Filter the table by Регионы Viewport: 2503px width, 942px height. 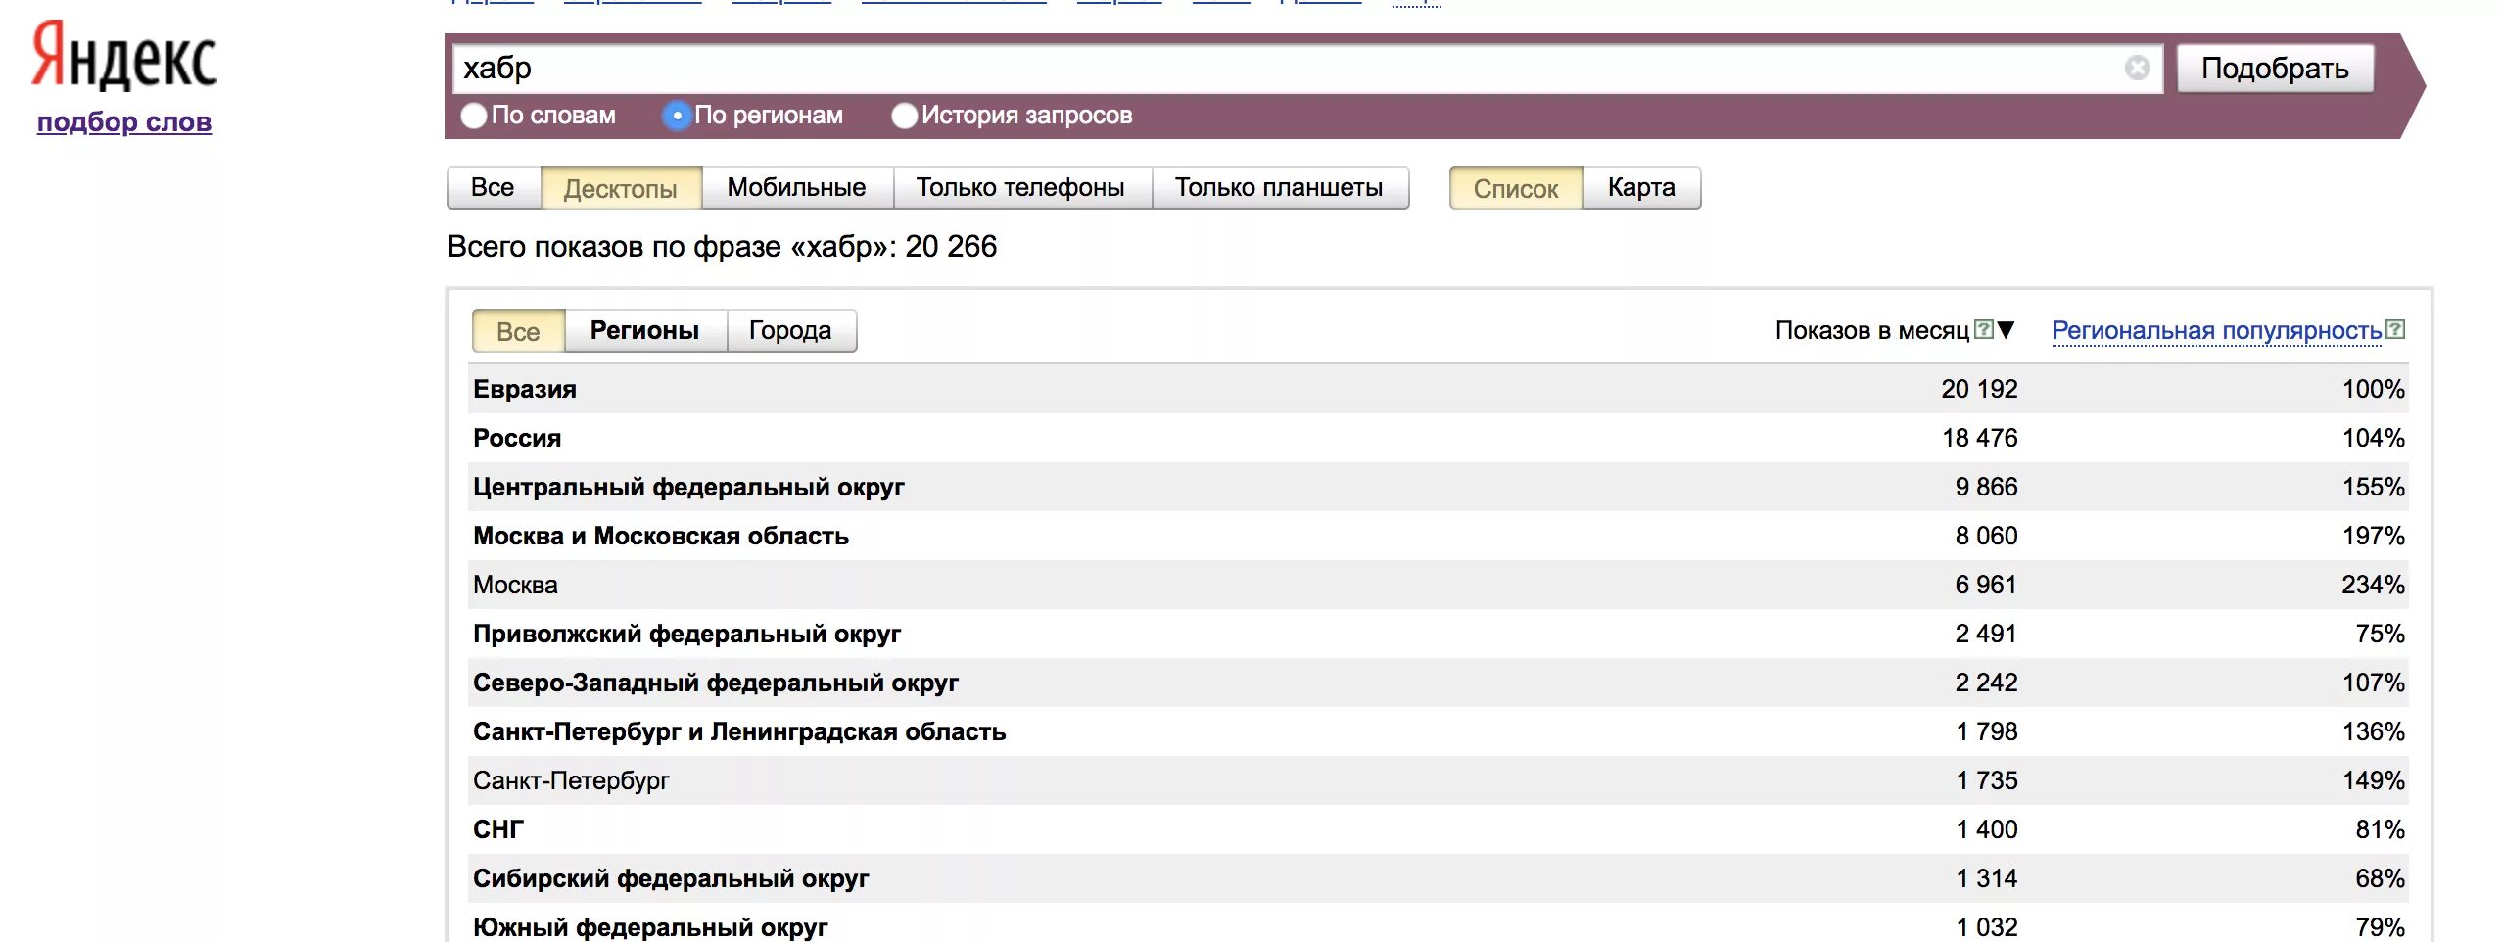point(644,331)
